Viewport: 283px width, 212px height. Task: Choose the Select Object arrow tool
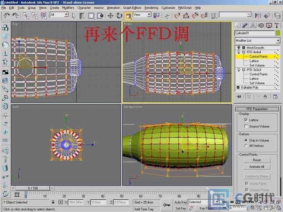click(x=74, y=16)
